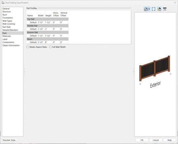Click the Bottom Rail width cell 1 1/2"

click(x=41, y=36)
